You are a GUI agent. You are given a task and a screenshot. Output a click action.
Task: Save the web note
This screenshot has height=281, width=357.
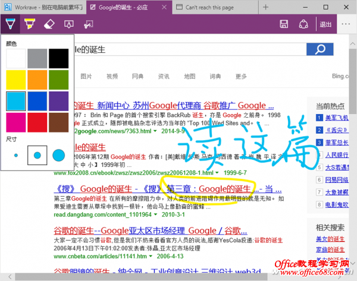[284, 24]
